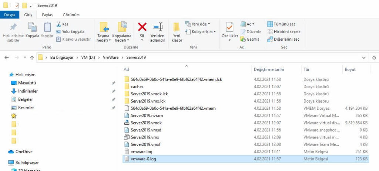This screenshot has height=171, width=379.
Task: Open the Dosya menu tab
Action: click(10, 15)
